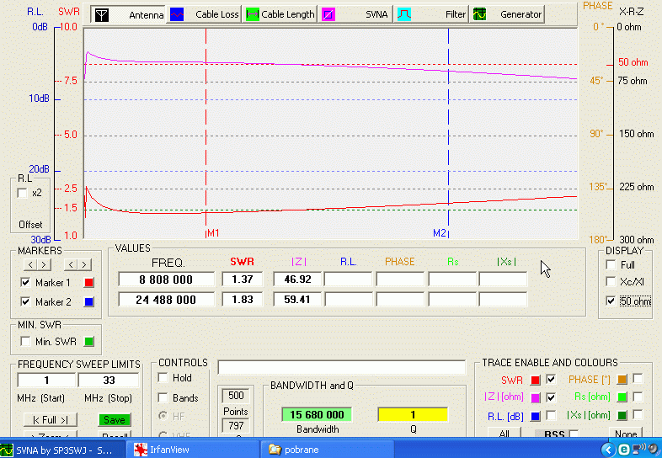Enable the Min. SWR checkbox
The height and width of the screenshot is (458, 662).
coord(25,341)
